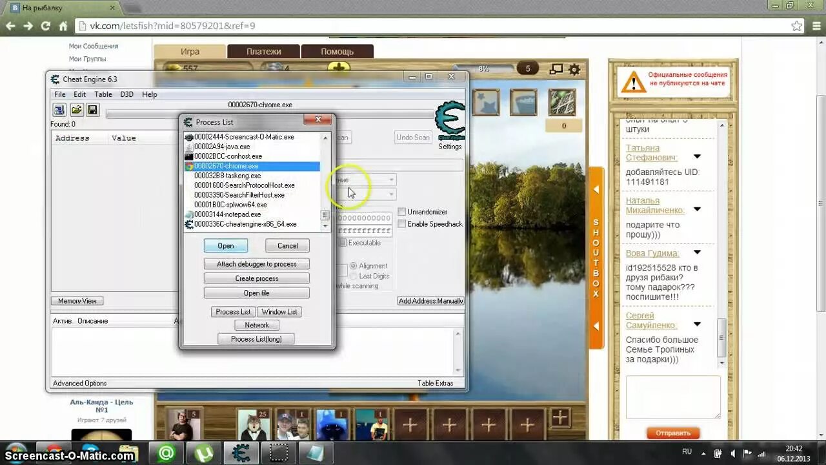Click the floppy disk save icon in Cheat Engine
This screenshot has width=826, height=465.
point(92,110)
